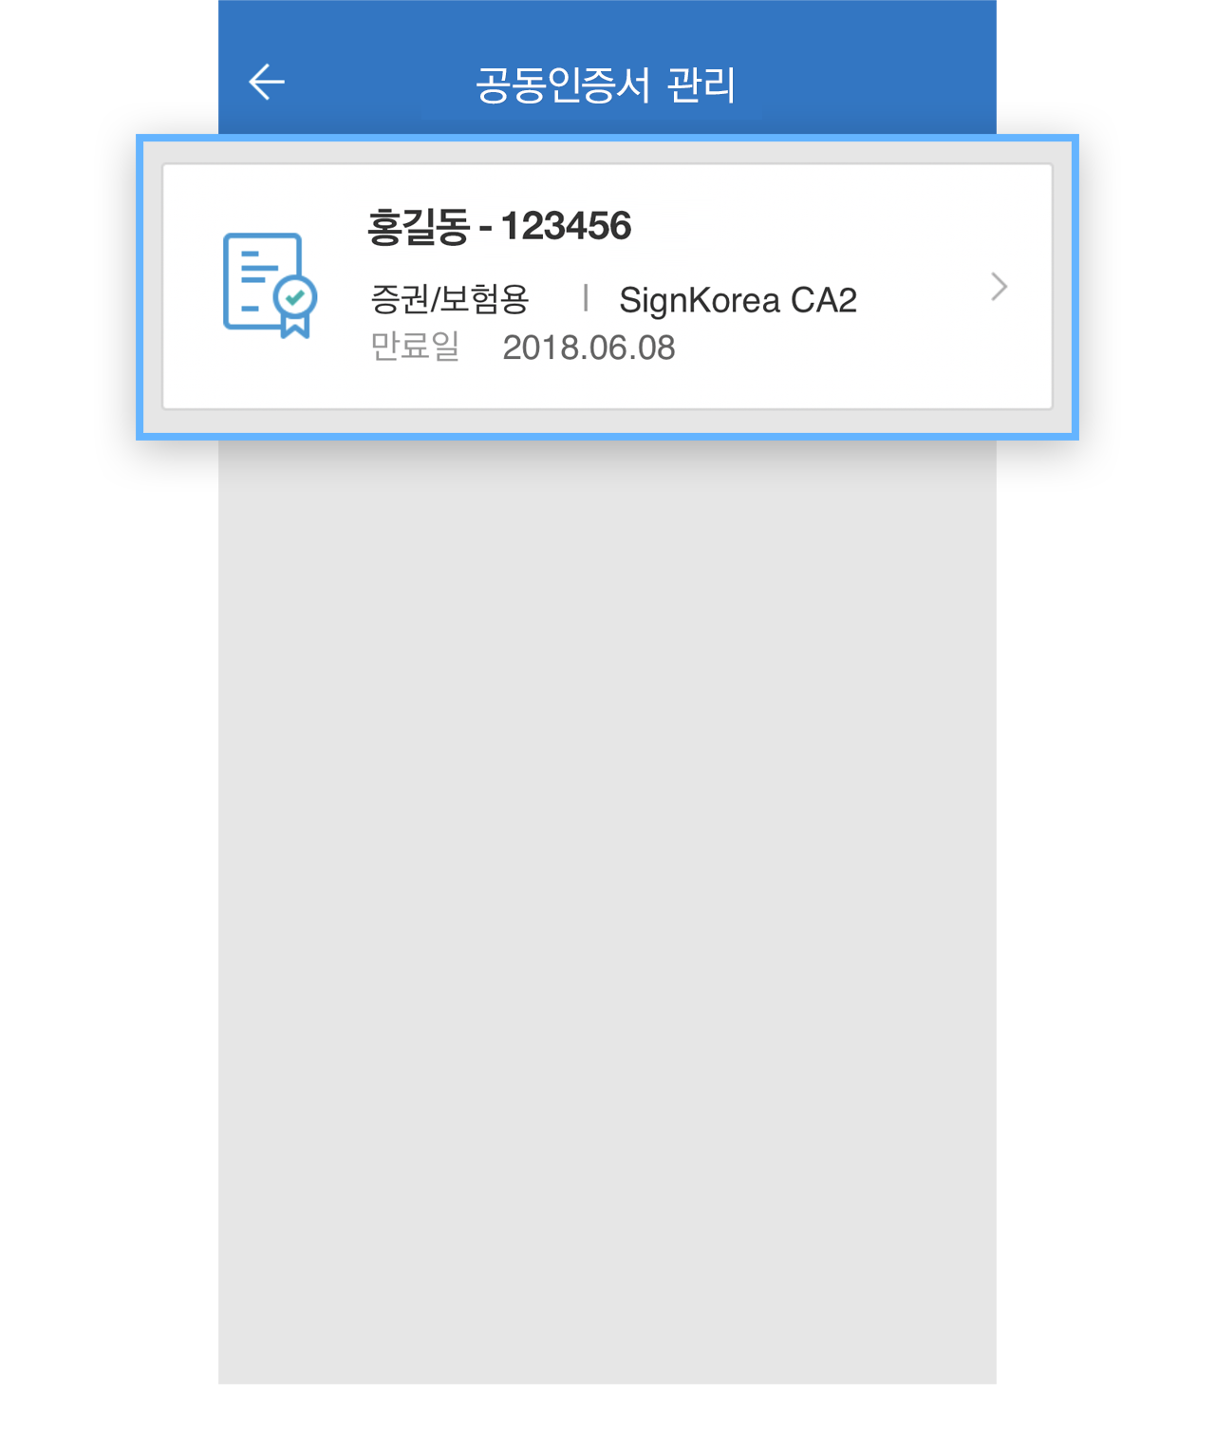Tap the number 123456 in the certificate title

(x=566, y=226)
